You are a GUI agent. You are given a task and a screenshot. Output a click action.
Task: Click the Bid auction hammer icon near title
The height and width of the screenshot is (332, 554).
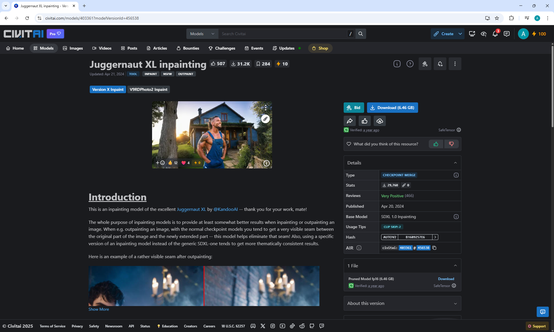coord(425,64)
